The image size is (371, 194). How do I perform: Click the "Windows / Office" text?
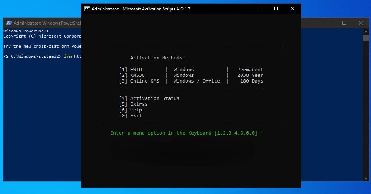(x=197, y=81)
